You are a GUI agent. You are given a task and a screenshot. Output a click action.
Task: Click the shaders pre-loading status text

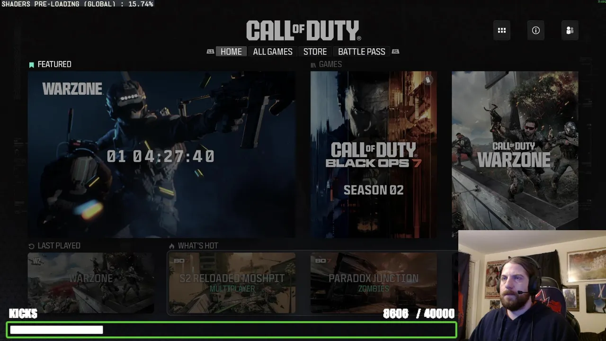pos(77,4)
